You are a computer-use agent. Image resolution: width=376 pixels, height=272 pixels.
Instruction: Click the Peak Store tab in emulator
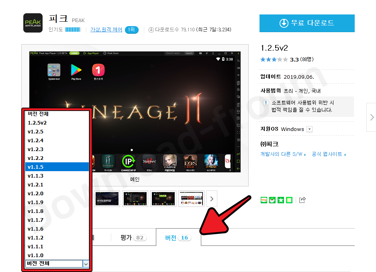tap(111, 53)
